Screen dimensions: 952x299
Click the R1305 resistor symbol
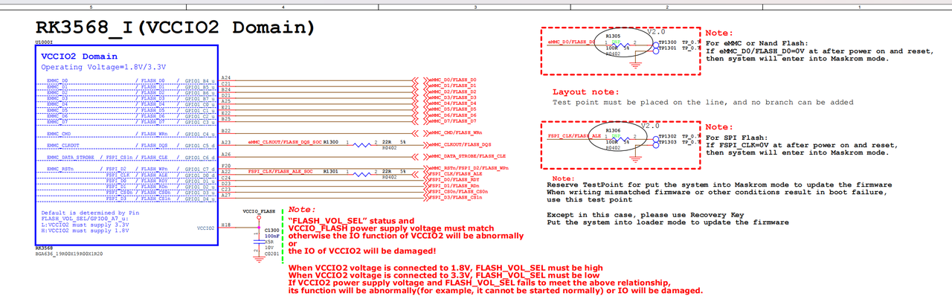620,45
